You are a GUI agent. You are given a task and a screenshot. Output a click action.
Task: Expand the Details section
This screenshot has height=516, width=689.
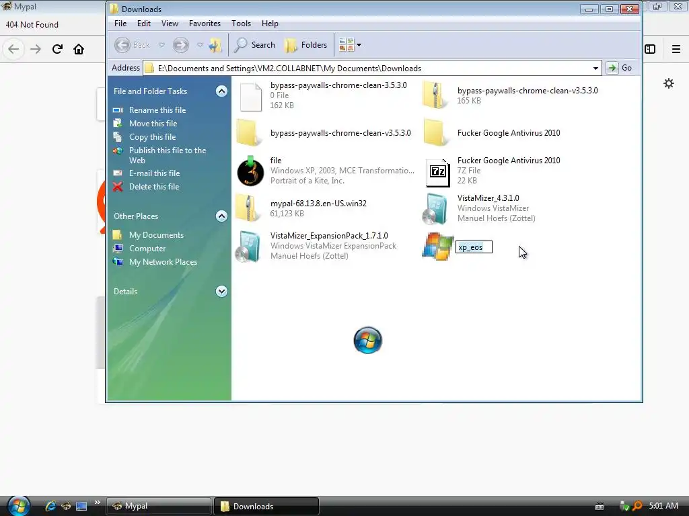(x=221, y=292)
